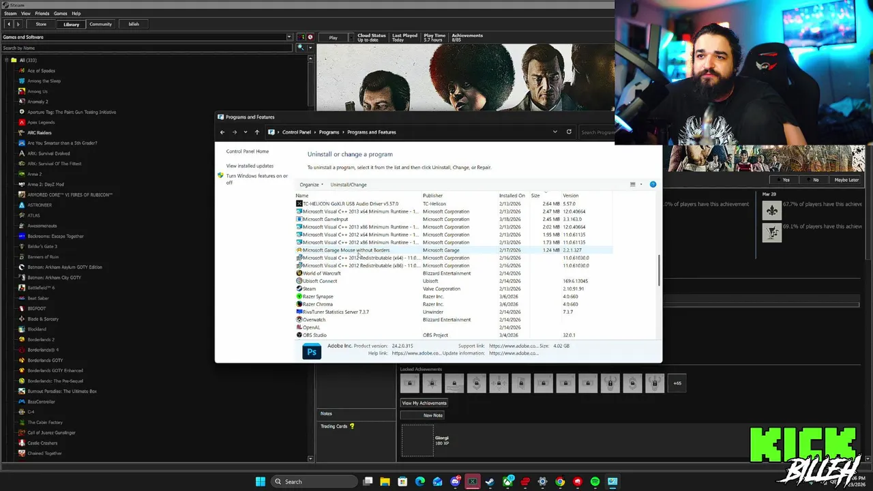Open the Steam menu
The image size is (873, 491).
click(x=10, y=14)
